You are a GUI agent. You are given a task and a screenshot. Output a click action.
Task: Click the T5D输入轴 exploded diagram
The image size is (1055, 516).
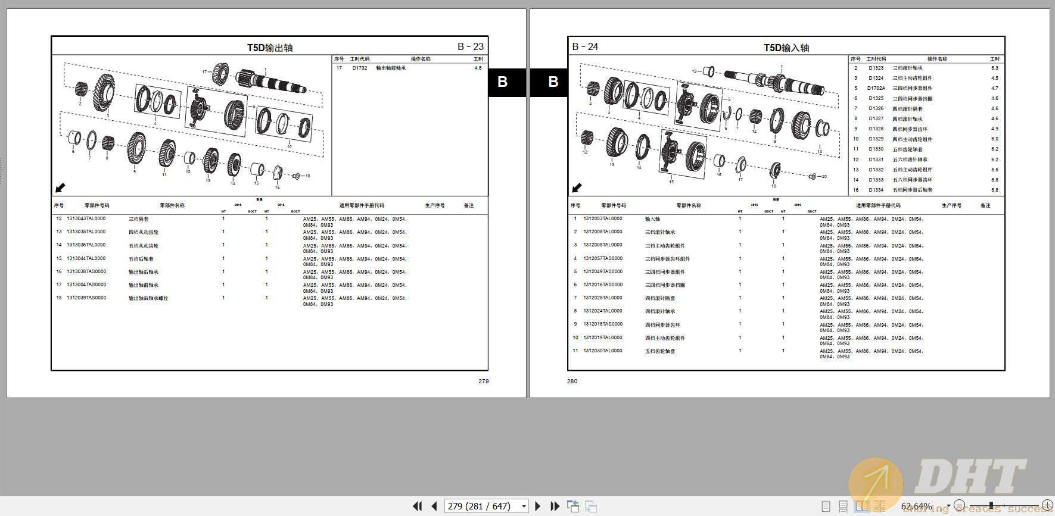click(x=708, y=126)
